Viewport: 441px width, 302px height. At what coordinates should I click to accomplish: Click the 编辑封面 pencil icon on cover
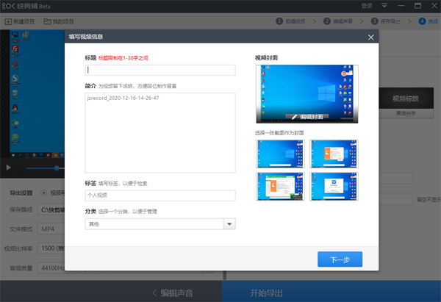pyautogui.click(x=294, y=117)
